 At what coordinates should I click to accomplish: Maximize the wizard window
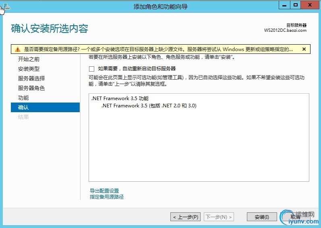(x=295, y=5)
